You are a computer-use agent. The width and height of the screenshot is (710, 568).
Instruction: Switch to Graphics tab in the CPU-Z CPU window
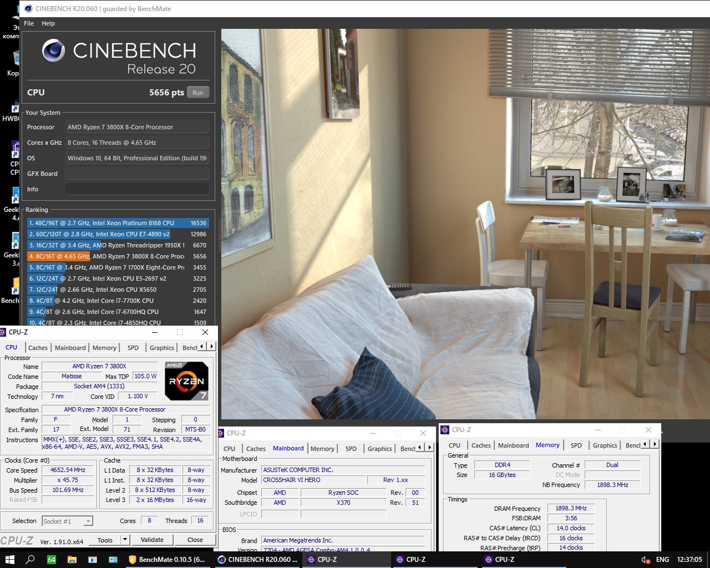pyautogui.click(x=162, y=348)
